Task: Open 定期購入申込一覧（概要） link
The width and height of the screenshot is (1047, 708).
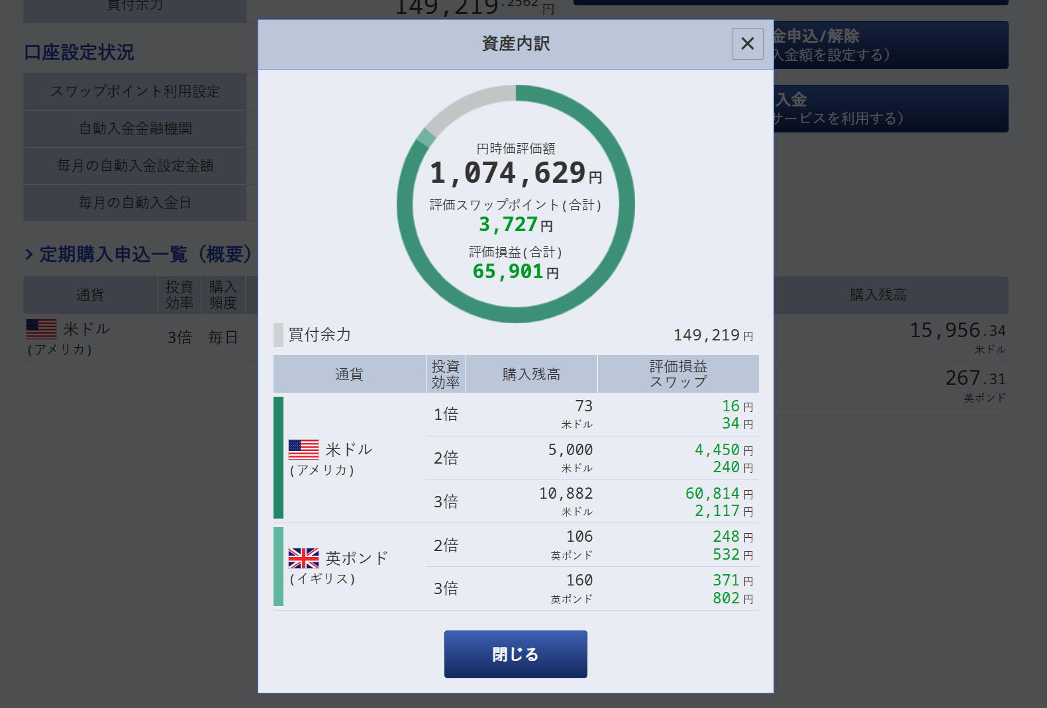Action: [146, 254]
